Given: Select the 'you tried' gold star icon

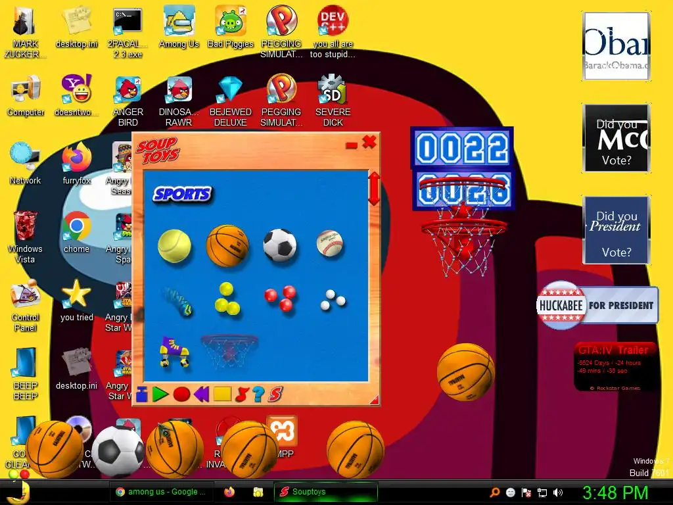Looking at the screenshot, I should click(x=76, y=301).
